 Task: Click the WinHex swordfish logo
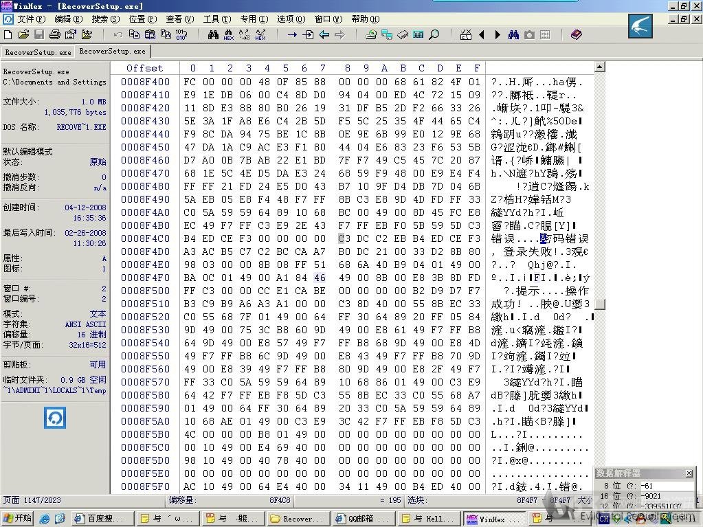click(x=640, y=26)
